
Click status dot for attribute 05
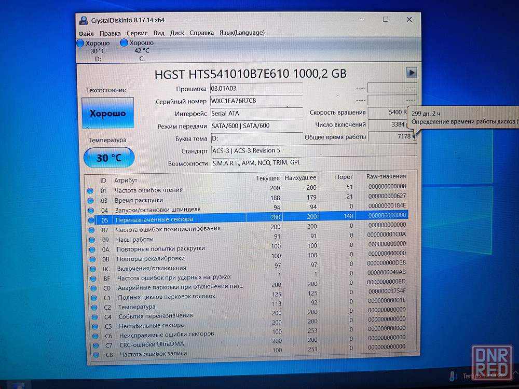point(91,220)
